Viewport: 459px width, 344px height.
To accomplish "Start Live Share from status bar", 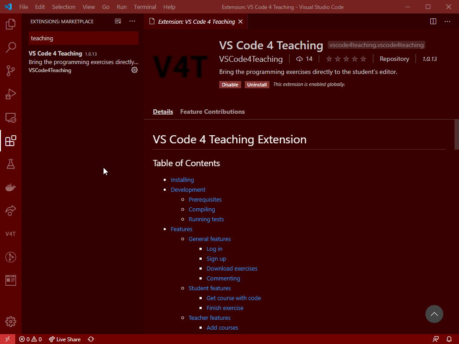I will point(65,340).
